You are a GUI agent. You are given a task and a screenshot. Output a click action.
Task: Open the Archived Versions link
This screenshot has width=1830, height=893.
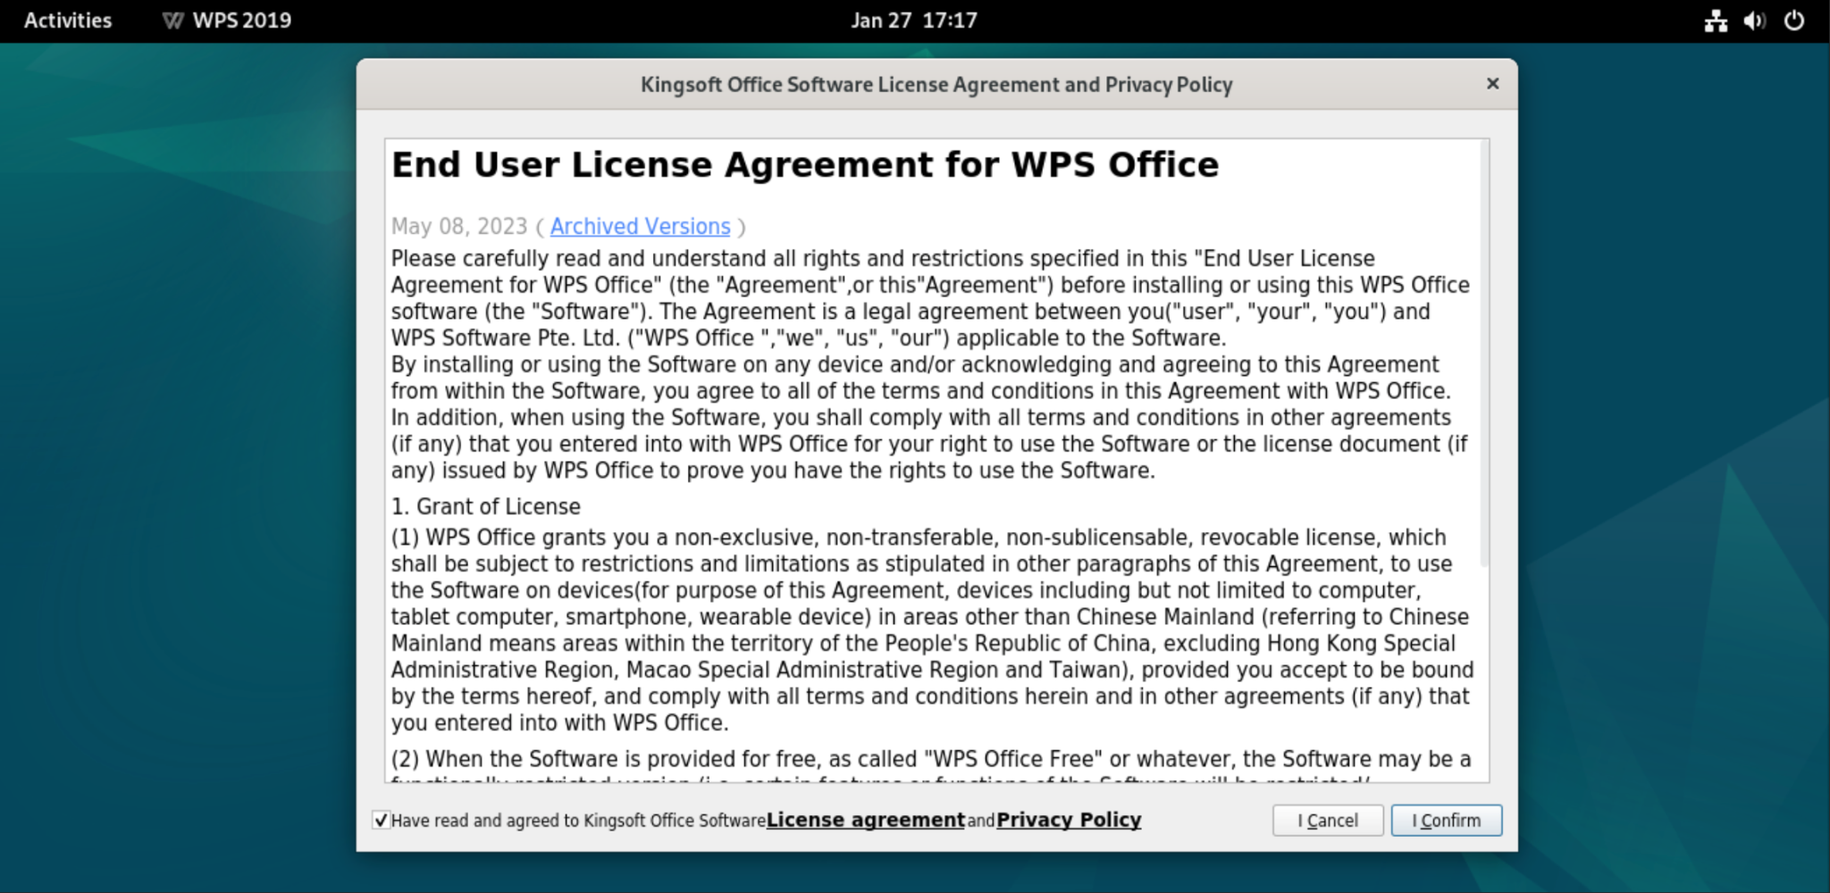point(640,226)
